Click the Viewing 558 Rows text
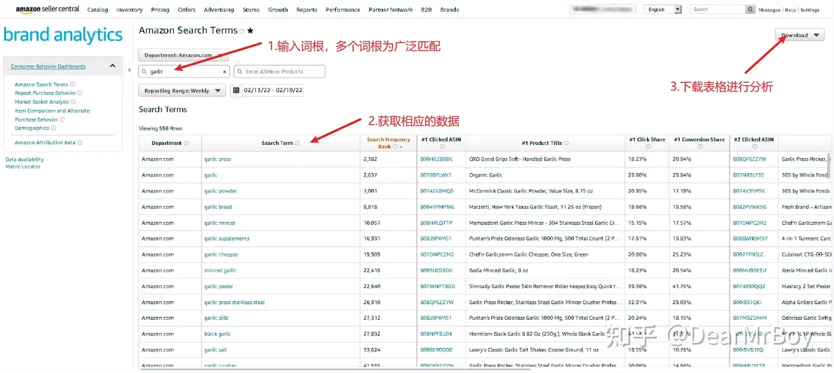The image size is (834, 373). (160, 129)
